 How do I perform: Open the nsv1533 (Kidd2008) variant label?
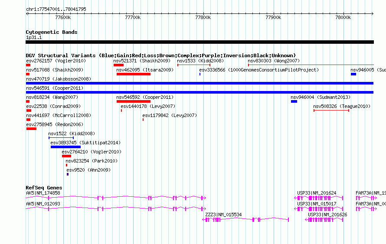pyautogui.click(x=200, y=61)
